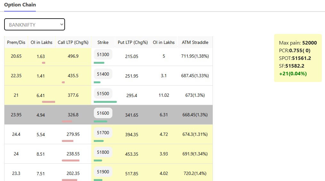Select the green +21(0.04%) change text
Image resolution: width=325 pixels, height=181 pixels.
[293, 74]
